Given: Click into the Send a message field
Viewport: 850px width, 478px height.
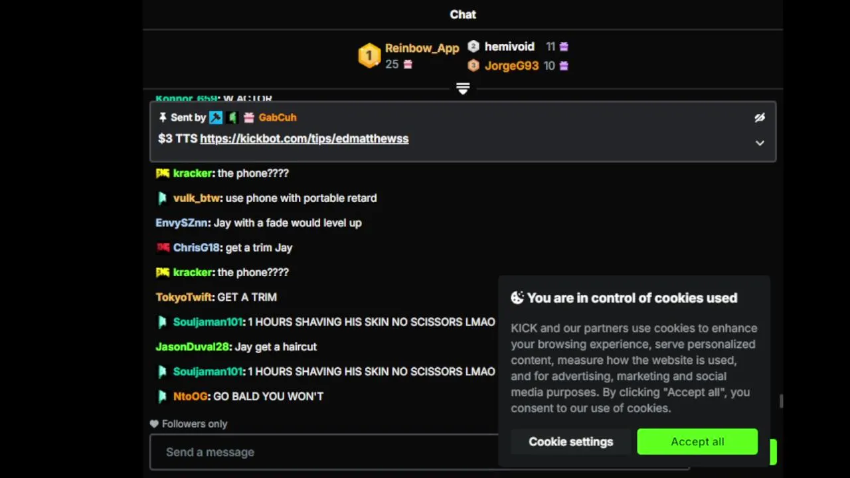Looking at the screenshot, I should coord(324,452).
